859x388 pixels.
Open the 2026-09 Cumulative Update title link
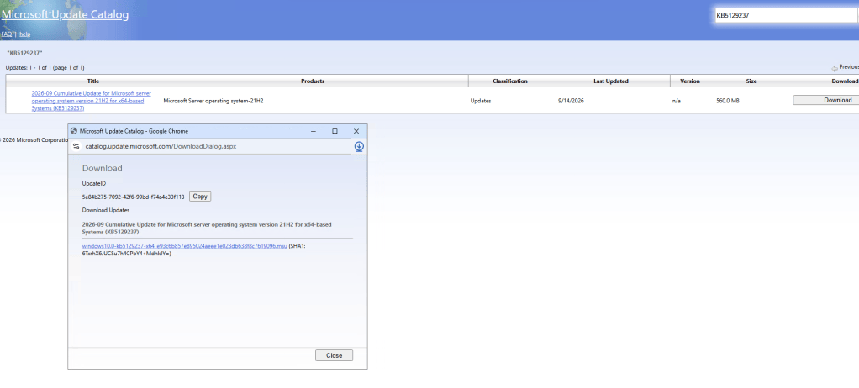[x=92, y=101]
